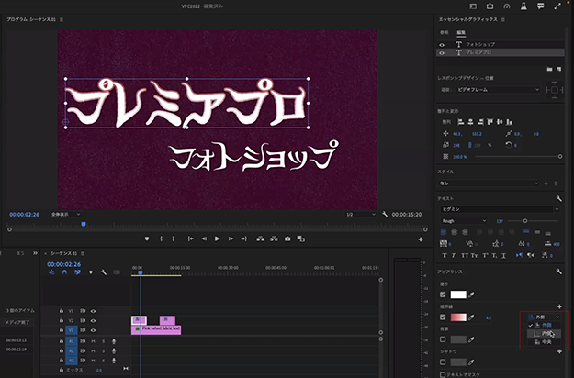574x378 pixels.
Task: Click the Mark Out brace icon
Action: pos(174,239)
